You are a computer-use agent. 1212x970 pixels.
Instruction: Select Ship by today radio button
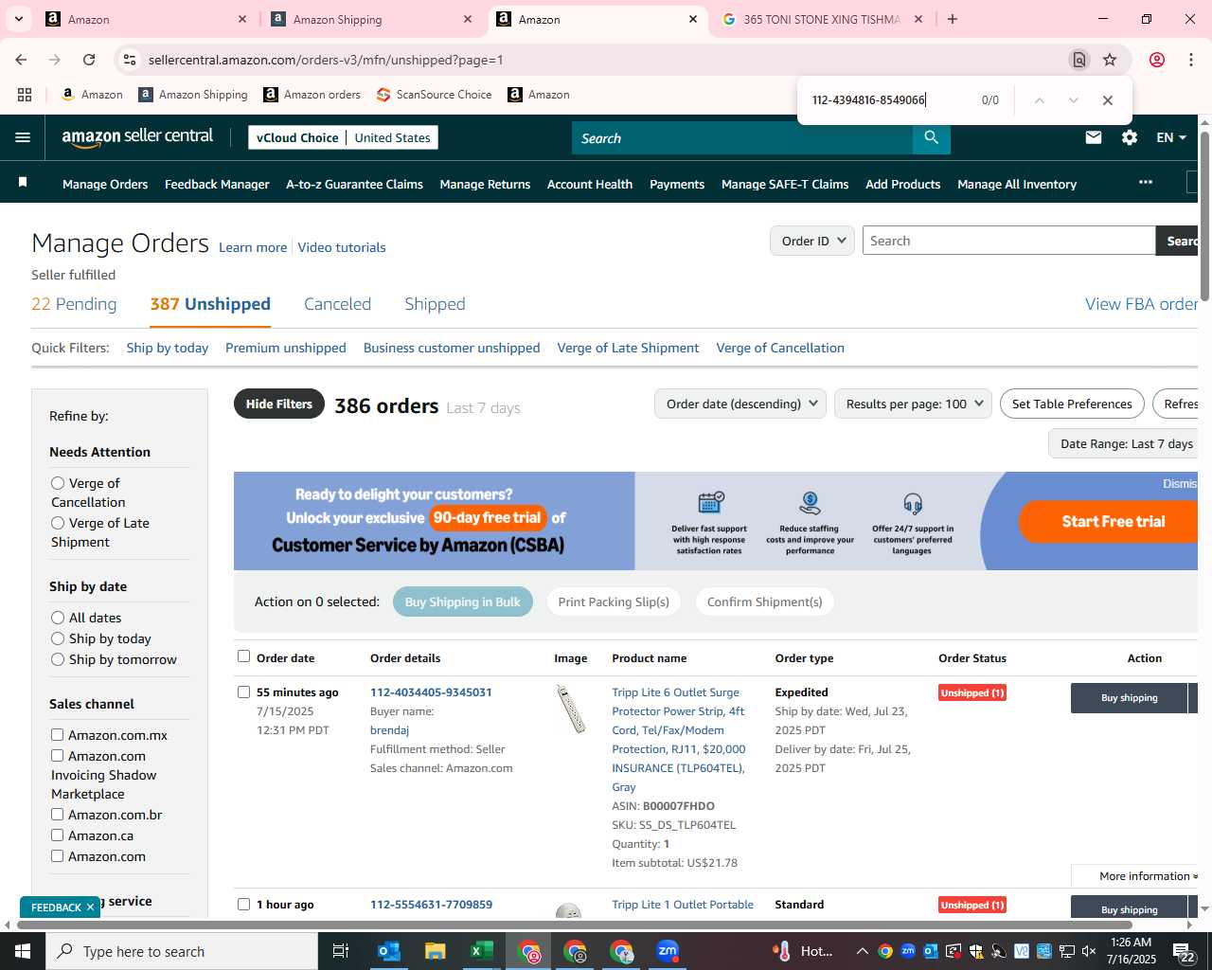(x=58, y=638)
